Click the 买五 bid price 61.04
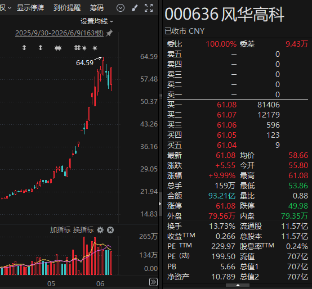 (226, 145)
